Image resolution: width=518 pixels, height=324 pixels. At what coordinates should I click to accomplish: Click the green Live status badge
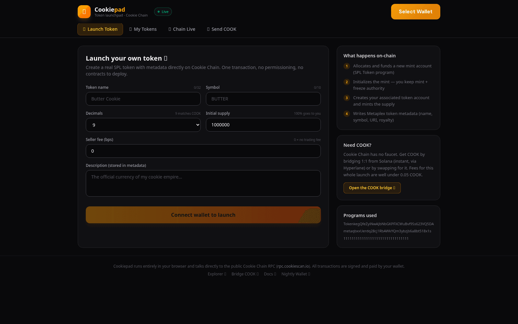point(163,12)
